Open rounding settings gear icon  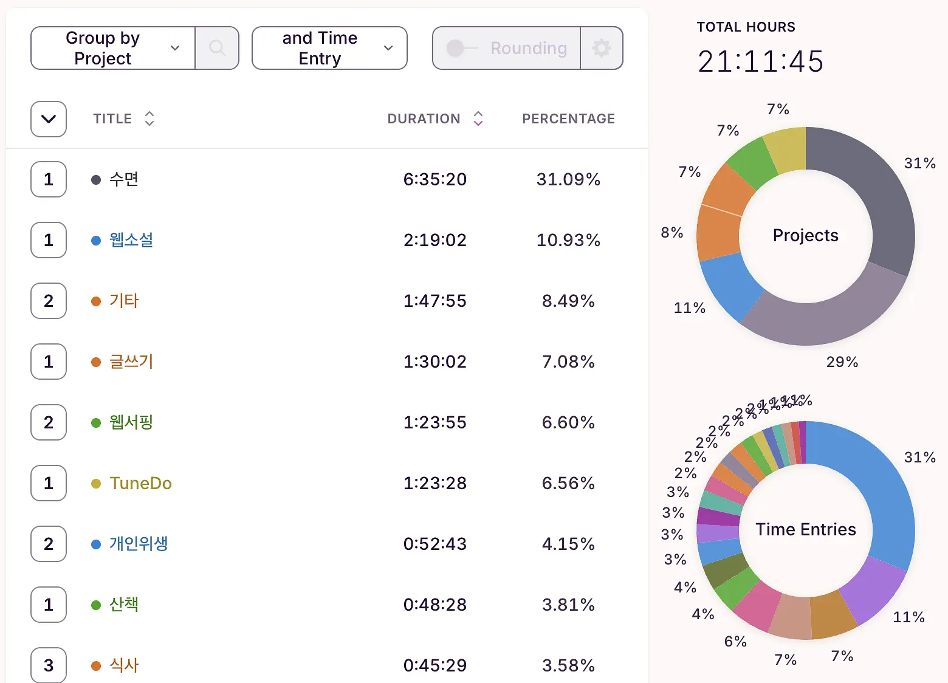pyautogui.click(x=602, y=48)
